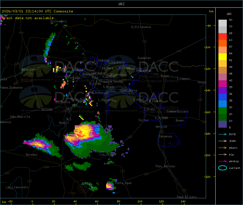Click the 'Carmensa' map label

tap(165, 136)
